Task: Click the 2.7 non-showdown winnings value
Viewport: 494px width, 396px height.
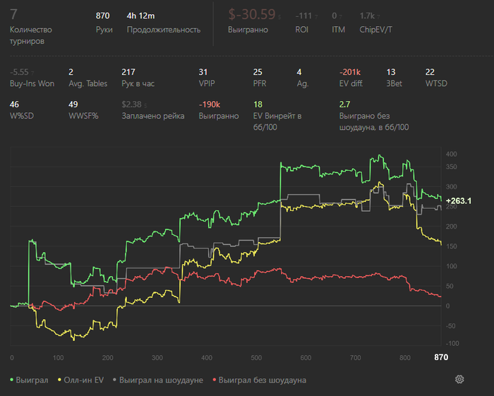Action: pyautogui.click(x=344, y=104)
